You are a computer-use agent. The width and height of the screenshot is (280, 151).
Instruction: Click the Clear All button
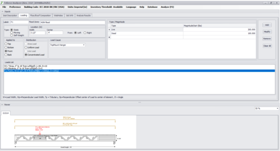point(267,46)
